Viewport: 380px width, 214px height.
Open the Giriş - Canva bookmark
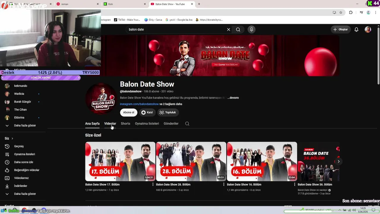153,20
